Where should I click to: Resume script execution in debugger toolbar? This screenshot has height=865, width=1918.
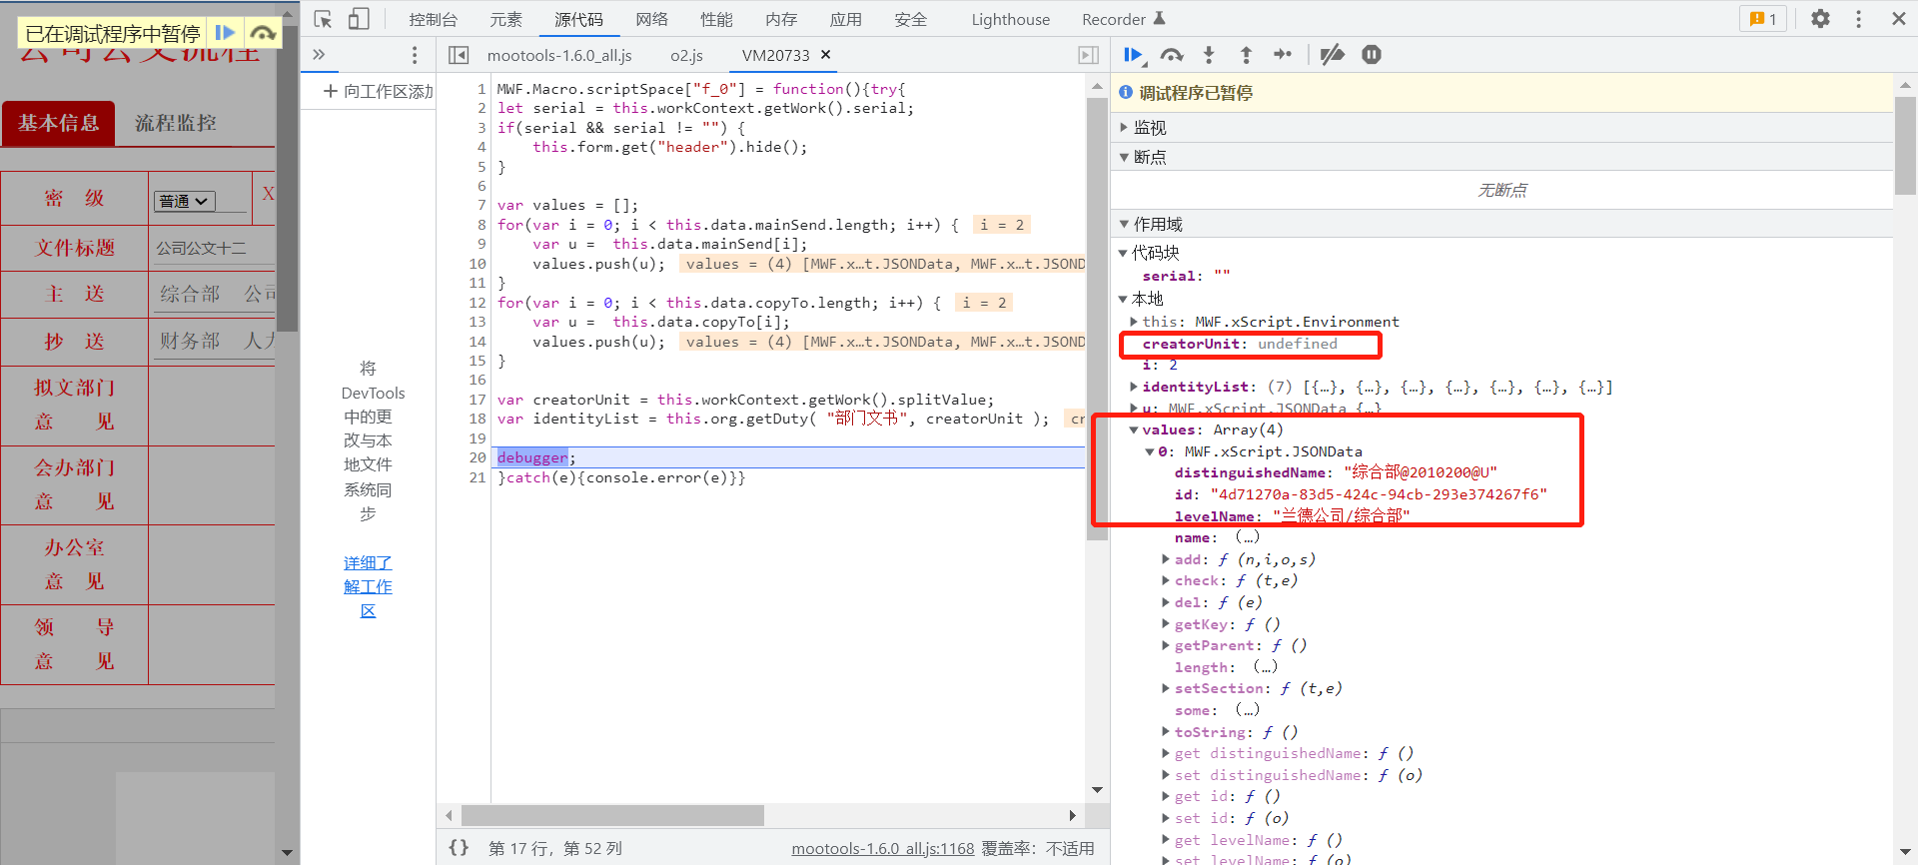pyautogui.click(x=1133, y=55)
